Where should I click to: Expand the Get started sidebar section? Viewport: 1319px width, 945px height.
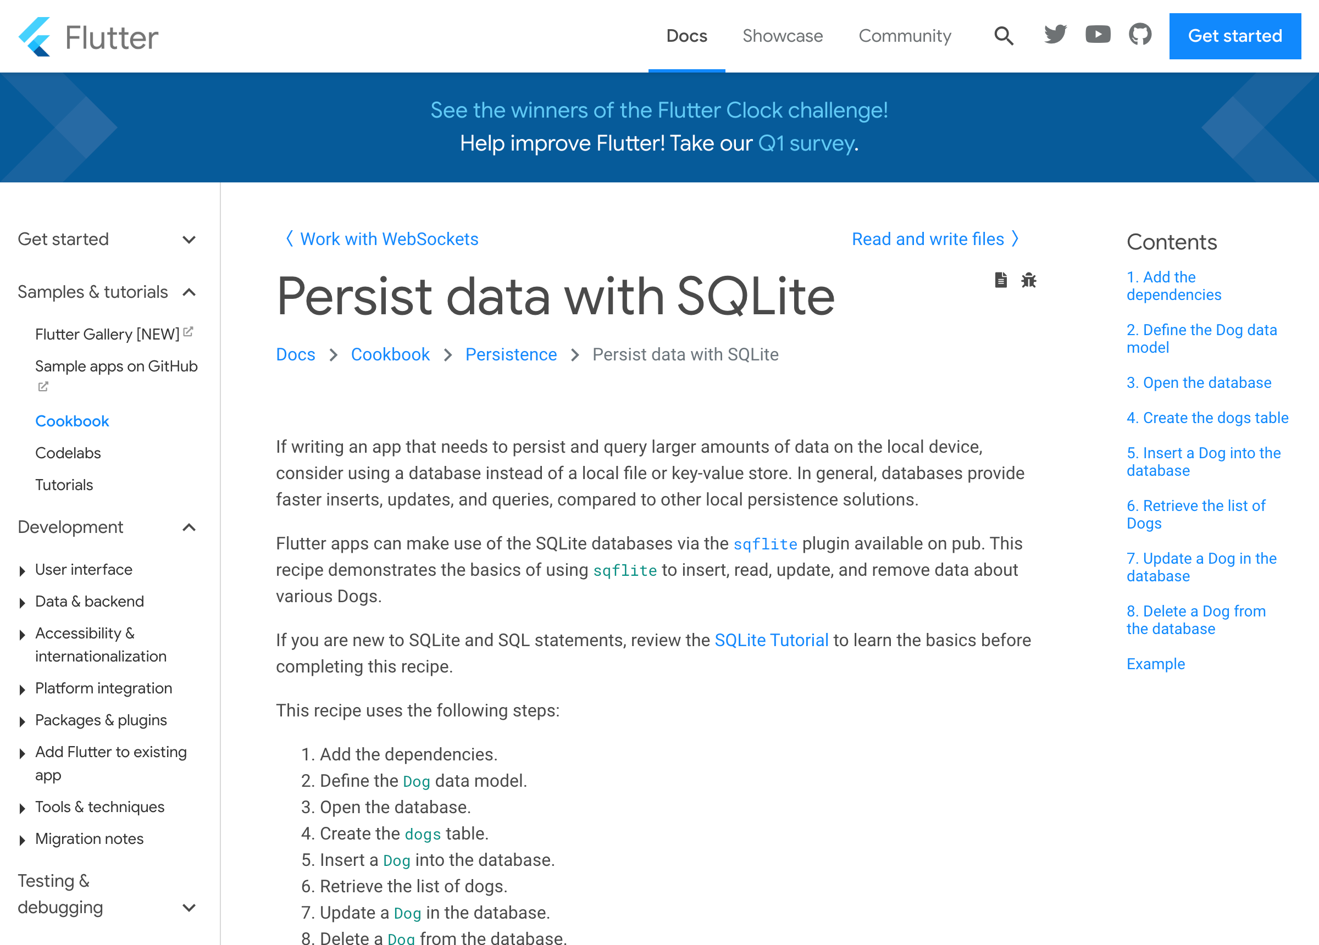tap(189, 240)
